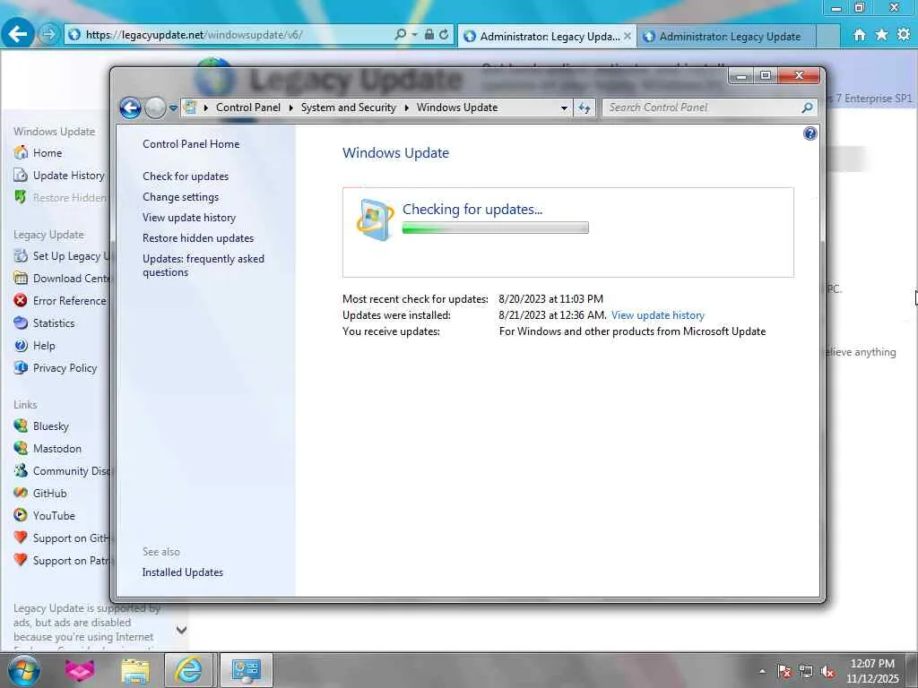The width and height of the screenshot is (918, 688).
Task: Click Restore hidden updates
Action: [x=198, y=238]
